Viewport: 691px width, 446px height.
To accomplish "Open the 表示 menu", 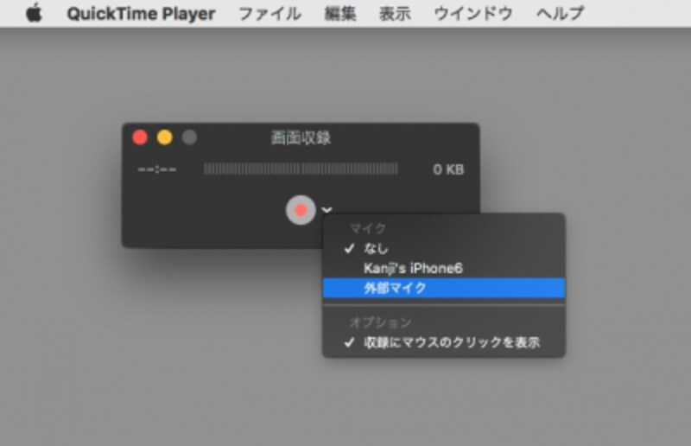I will coord(395,14).
